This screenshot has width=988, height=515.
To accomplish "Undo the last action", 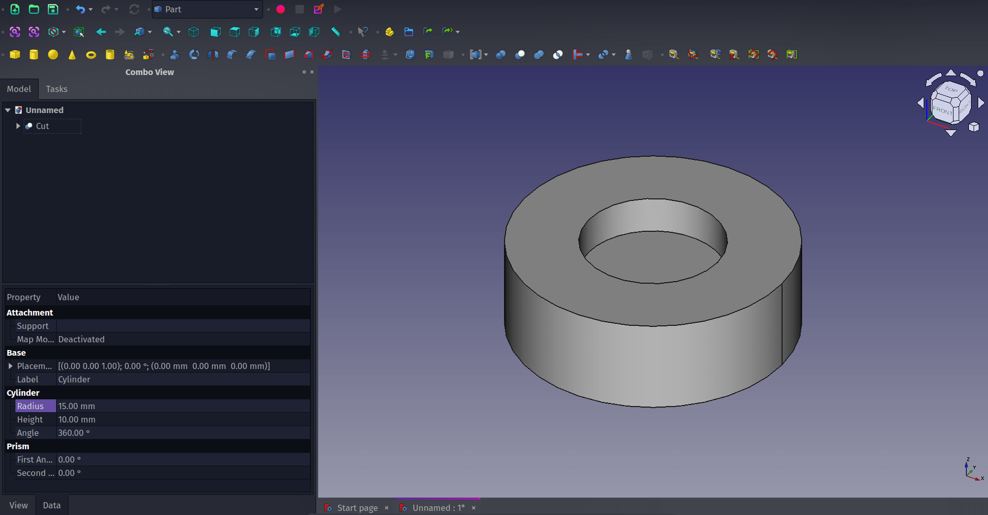I will [81, 9].
